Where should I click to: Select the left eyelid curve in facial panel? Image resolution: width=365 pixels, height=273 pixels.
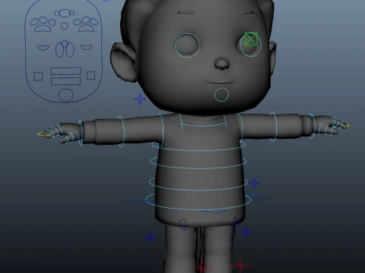tap(43, 48)
